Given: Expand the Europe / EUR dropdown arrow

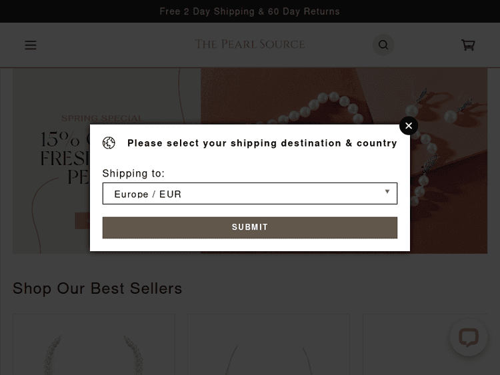Looking at the screenshot, I should coord(387,192).
